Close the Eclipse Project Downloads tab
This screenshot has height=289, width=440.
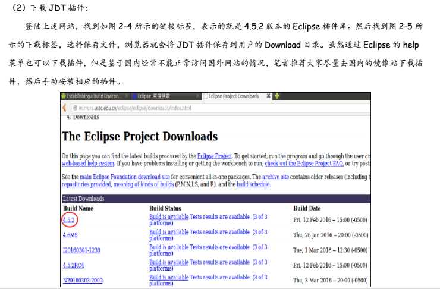(268, 96)
